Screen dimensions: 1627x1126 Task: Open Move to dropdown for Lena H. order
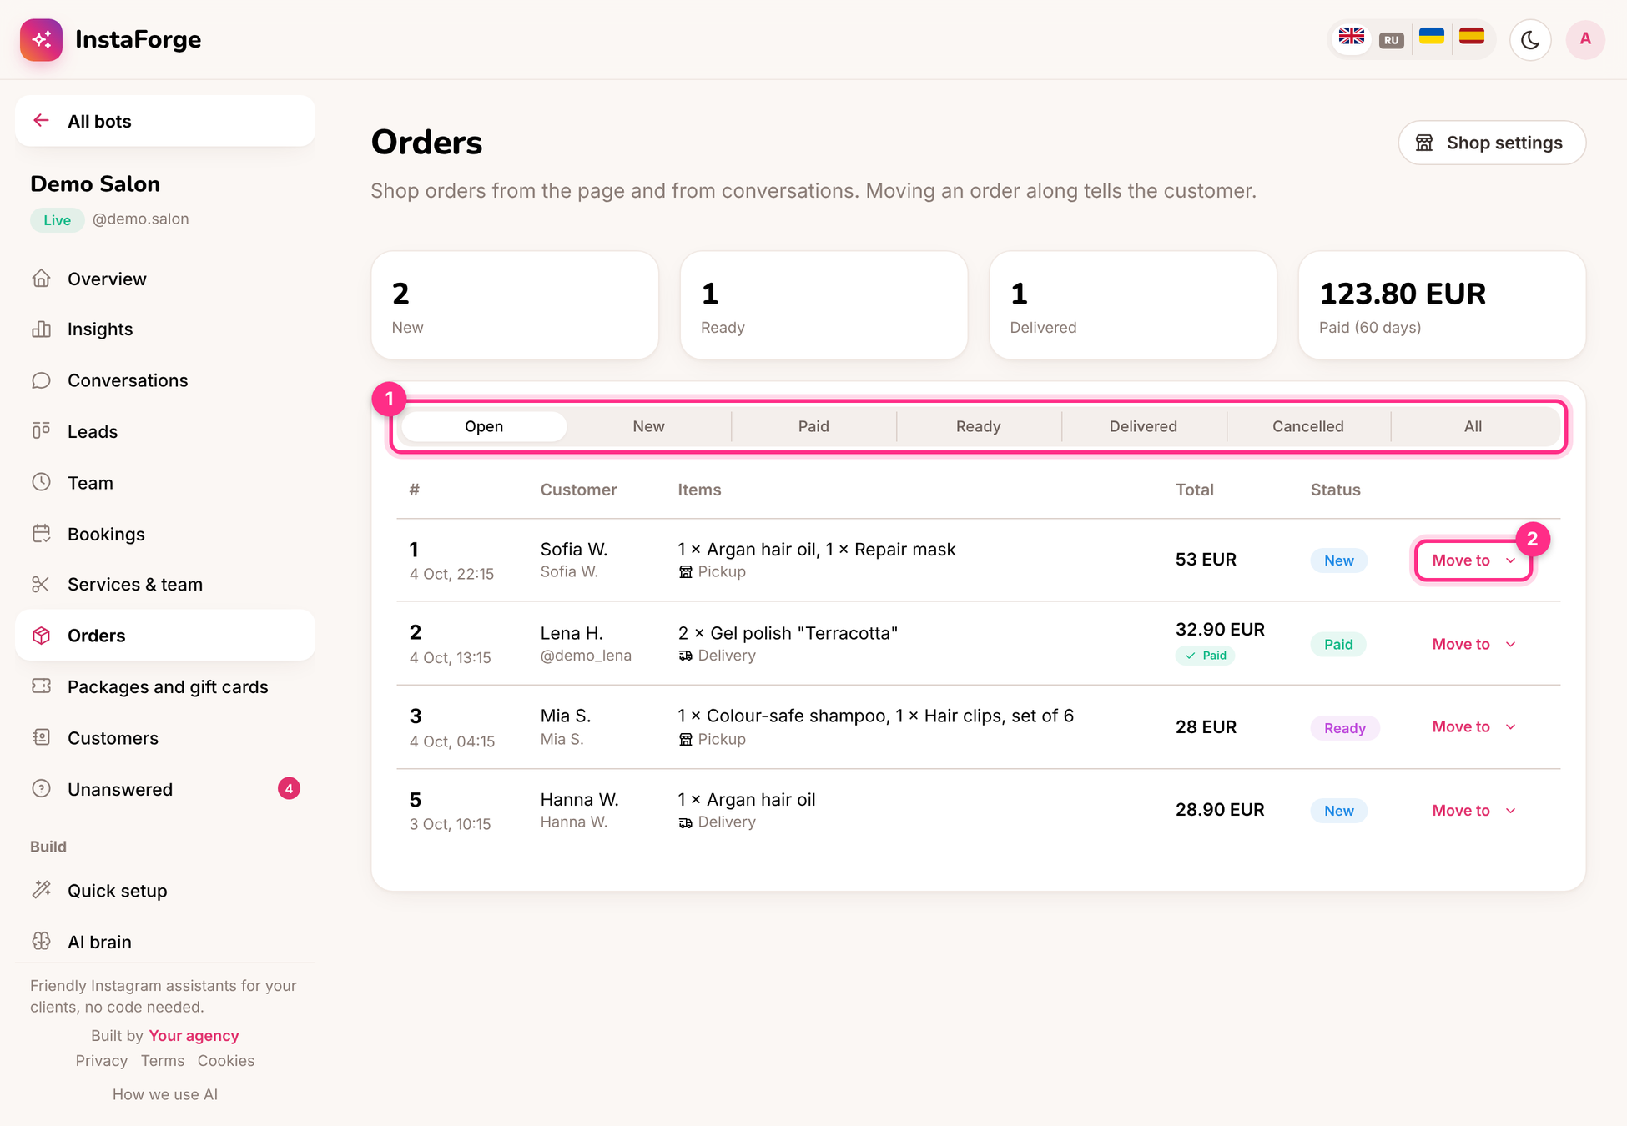pyautogui.click(x=1473, y=644)
